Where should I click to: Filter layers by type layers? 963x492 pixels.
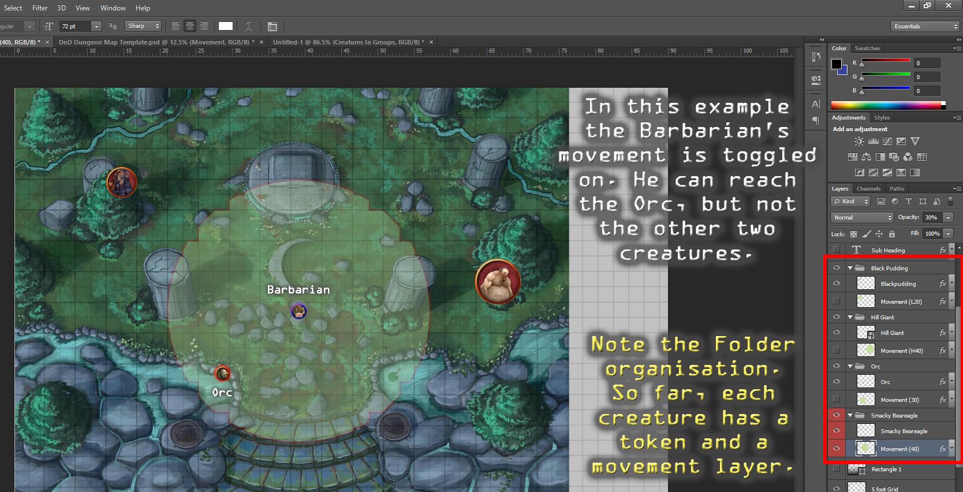tap(909, 202)
